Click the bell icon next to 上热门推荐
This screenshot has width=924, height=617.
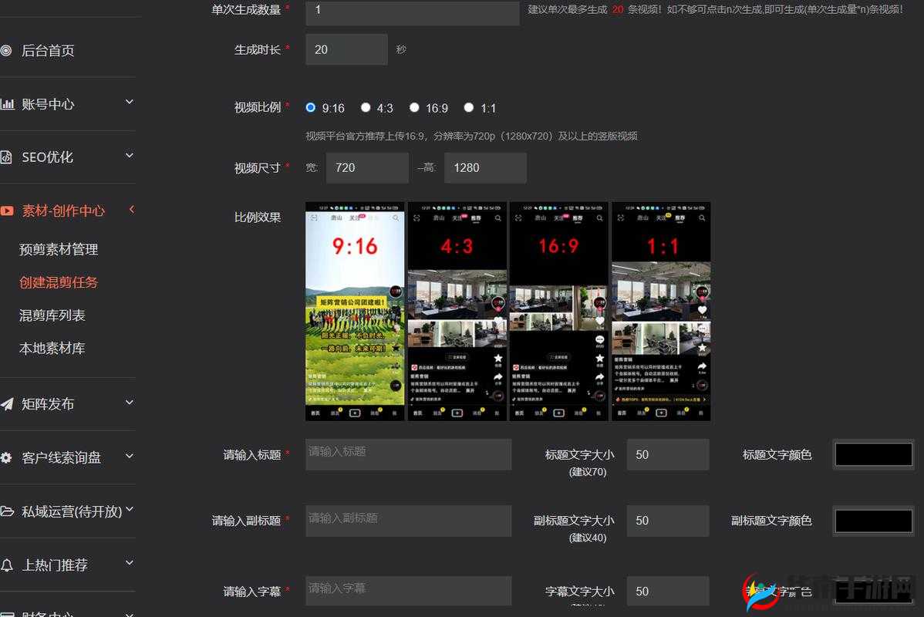8,565
